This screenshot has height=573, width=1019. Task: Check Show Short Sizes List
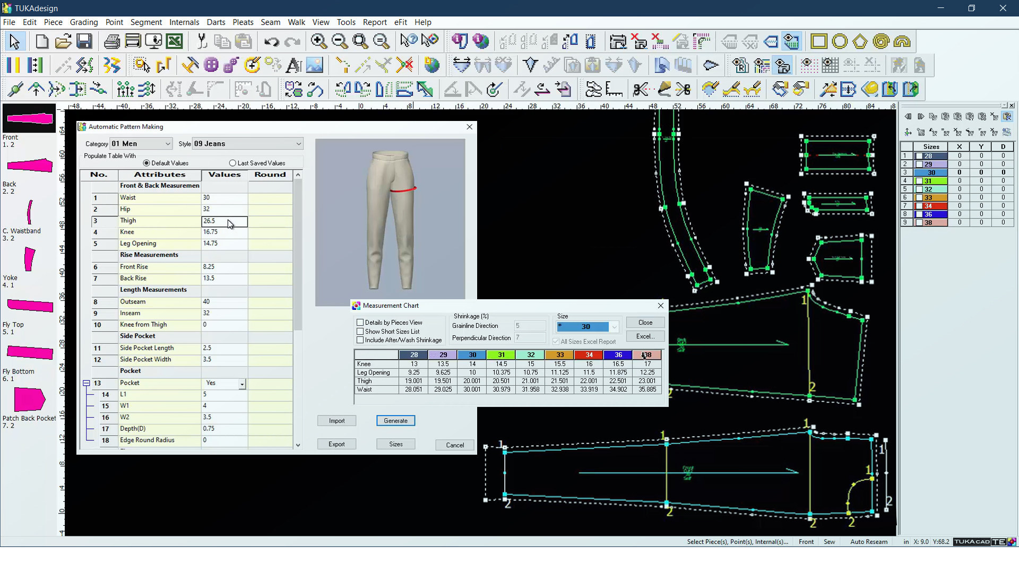coord(360,332)
